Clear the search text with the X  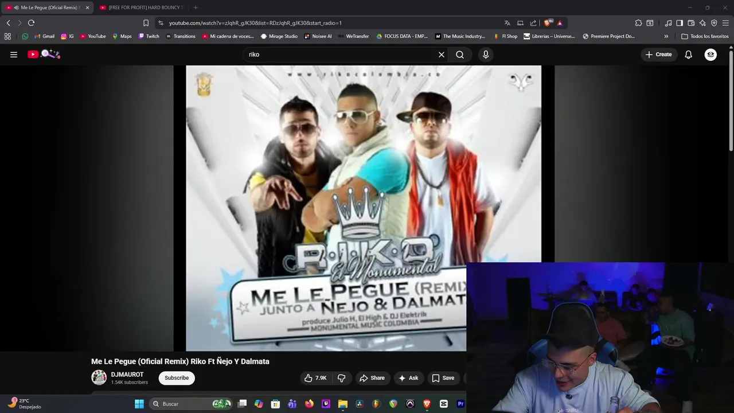click(x=442, y=54)
